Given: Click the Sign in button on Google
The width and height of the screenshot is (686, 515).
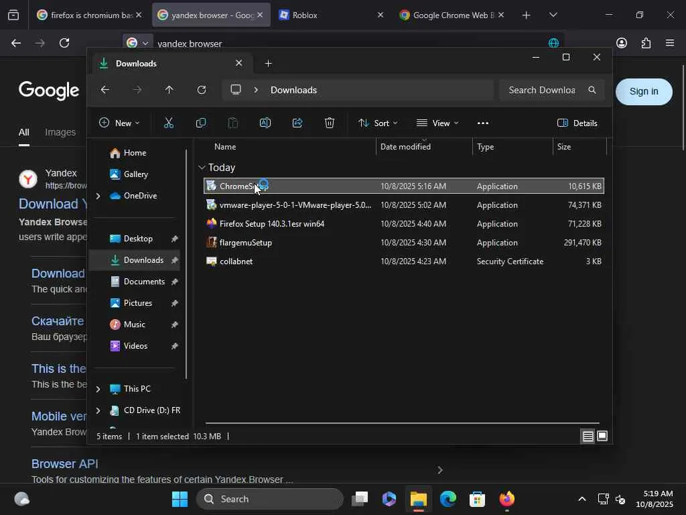Looking at the screenshot, I should (644, 91).
